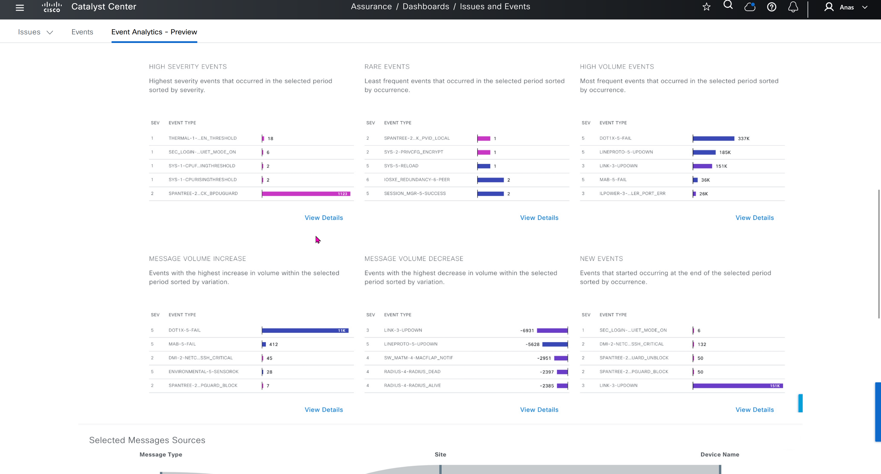Open the notifications bell
The width and height of the screenshot is (881, 474).
point(793,7)
